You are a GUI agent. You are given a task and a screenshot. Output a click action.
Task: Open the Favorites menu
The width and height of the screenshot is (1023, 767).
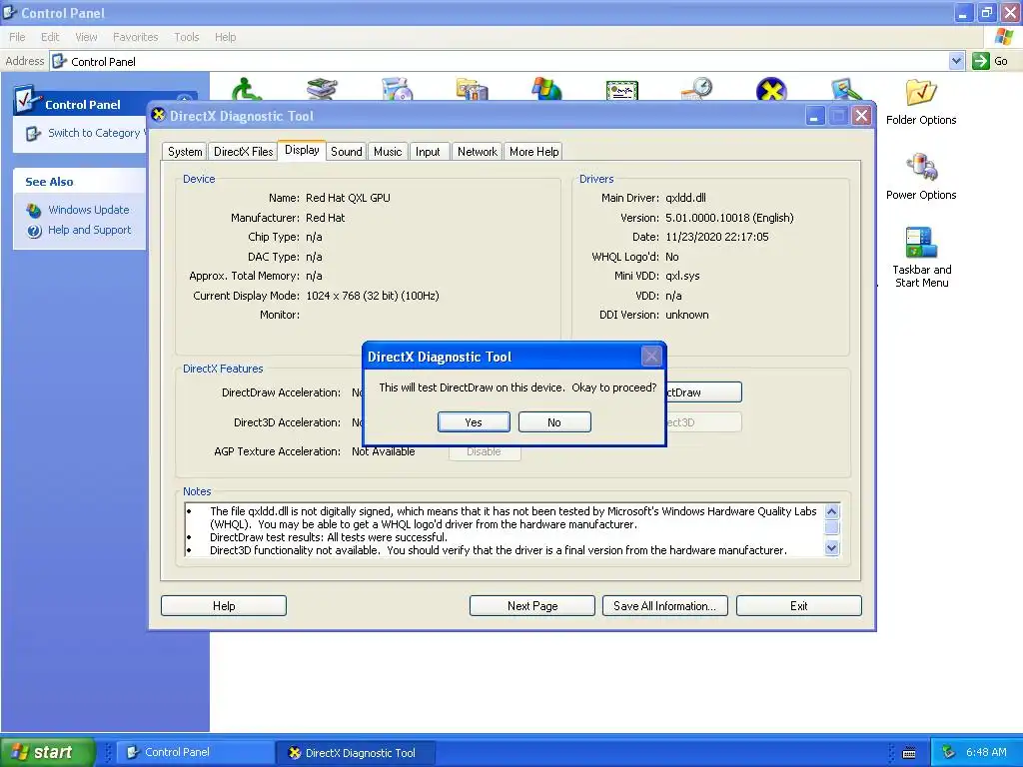[136, 37]
